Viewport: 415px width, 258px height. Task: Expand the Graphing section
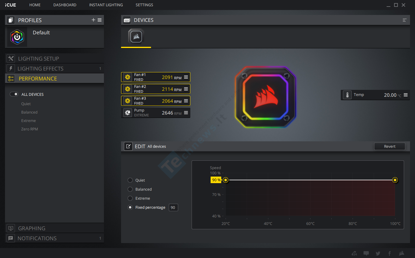click(54, 228)
